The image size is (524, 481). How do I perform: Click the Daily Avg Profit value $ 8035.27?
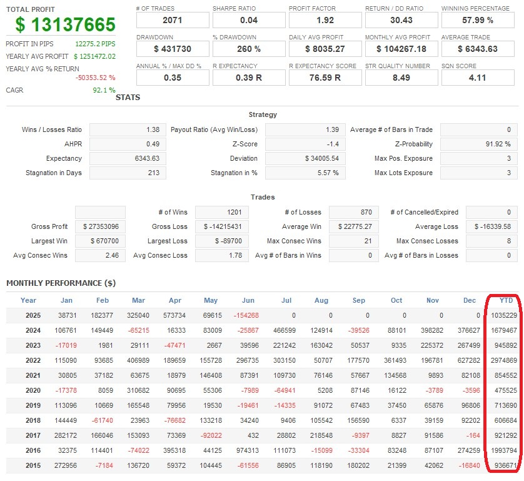[325, 49]
